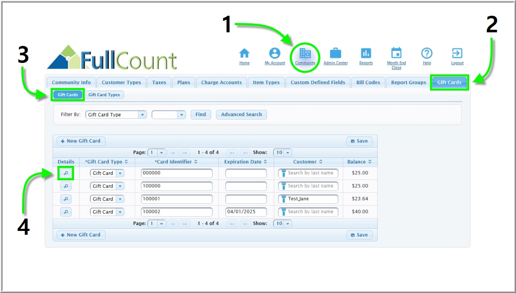This screenshot has height=293, width=516.
Task: Open details magnifier for card 100002
Action: tap(66, 212)
